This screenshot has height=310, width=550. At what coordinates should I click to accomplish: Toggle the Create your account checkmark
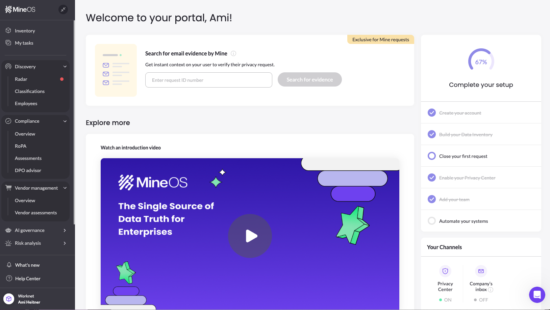pyautogui.click(x=432, y=113)
